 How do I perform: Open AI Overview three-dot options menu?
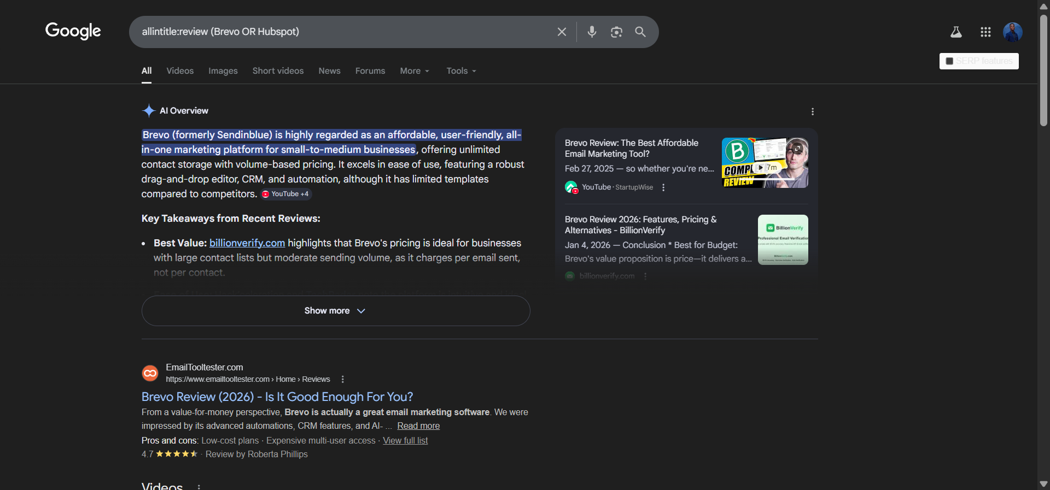[813, 111]
